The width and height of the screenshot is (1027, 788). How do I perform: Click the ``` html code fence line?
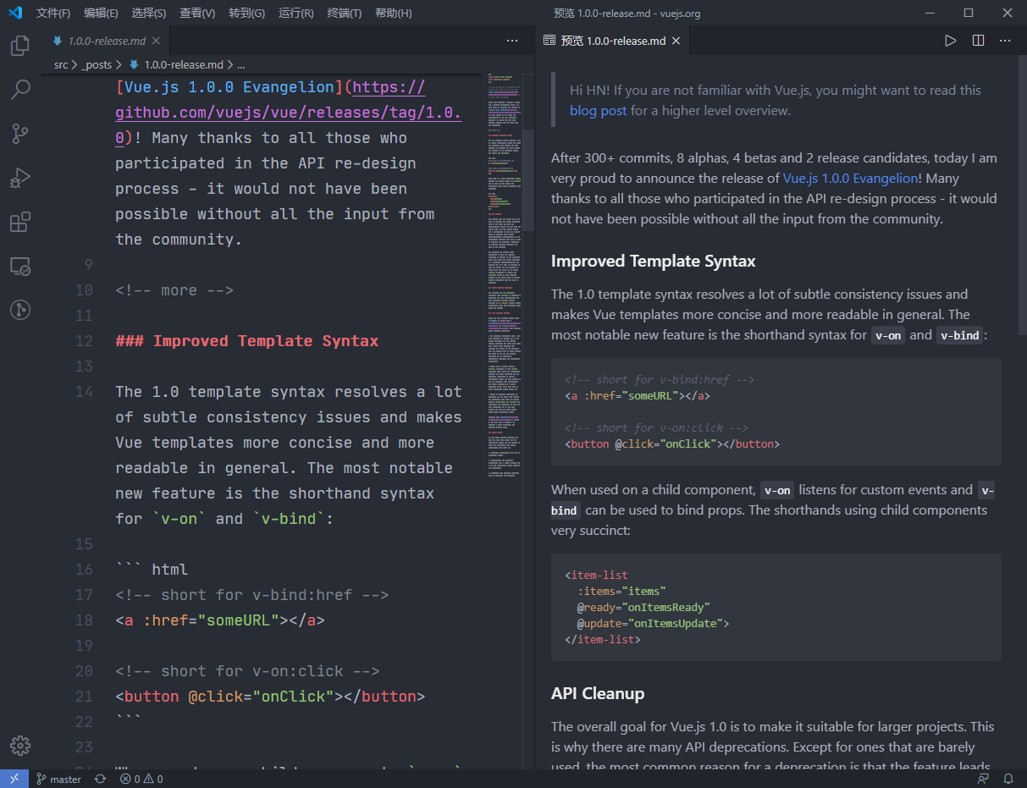(152, 570)
